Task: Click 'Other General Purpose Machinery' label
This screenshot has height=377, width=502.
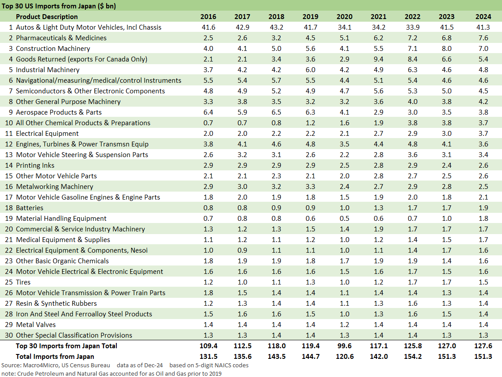Action: [68, 101]
